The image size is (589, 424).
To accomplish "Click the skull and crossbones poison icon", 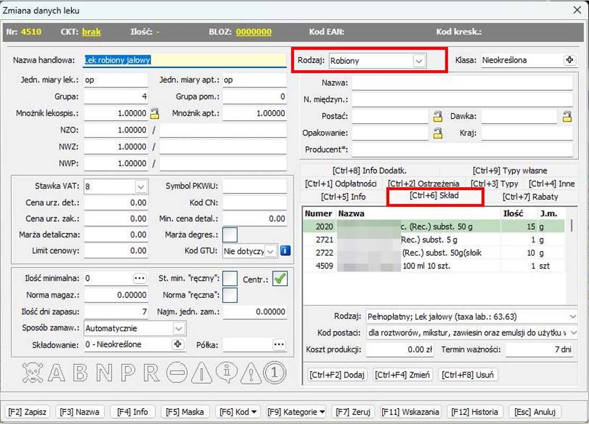I will coord(33,373).
